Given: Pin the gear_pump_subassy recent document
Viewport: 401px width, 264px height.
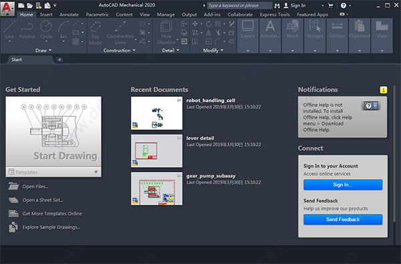Looking at the screenshot, I should tap(179, 176).
